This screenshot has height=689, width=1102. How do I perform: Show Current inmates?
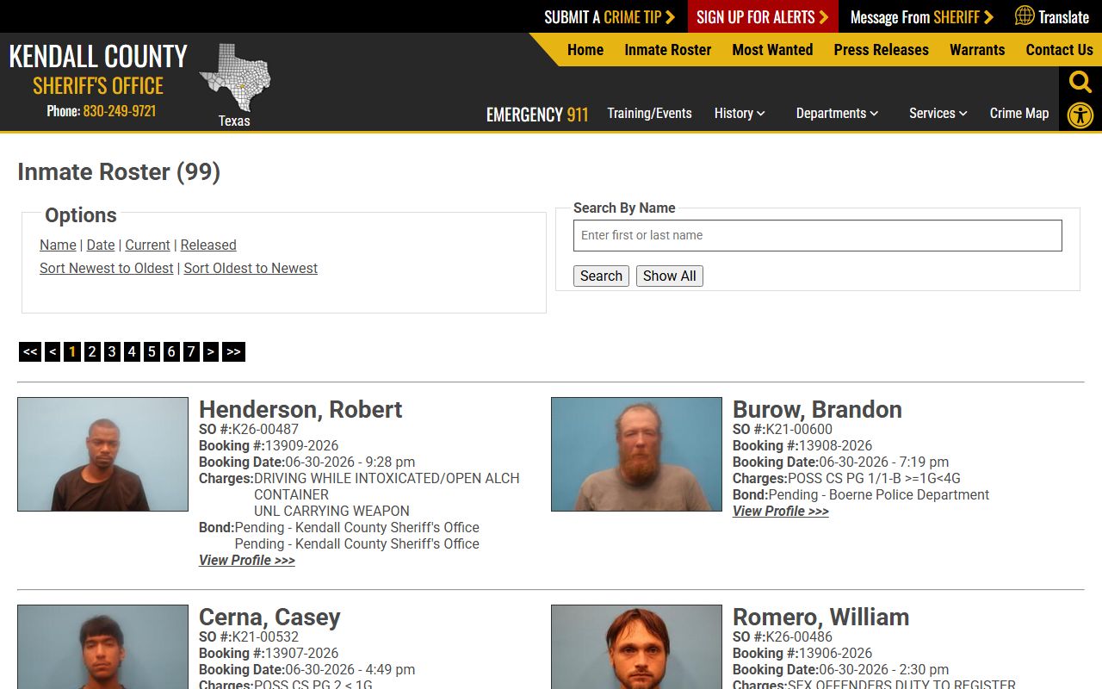click(x=147, y=245)
